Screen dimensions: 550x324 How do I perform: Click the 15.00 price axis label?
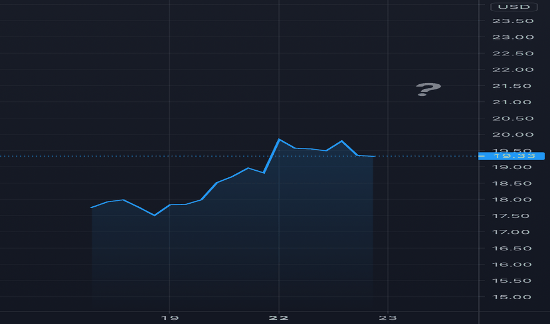(x=512, y=297)
